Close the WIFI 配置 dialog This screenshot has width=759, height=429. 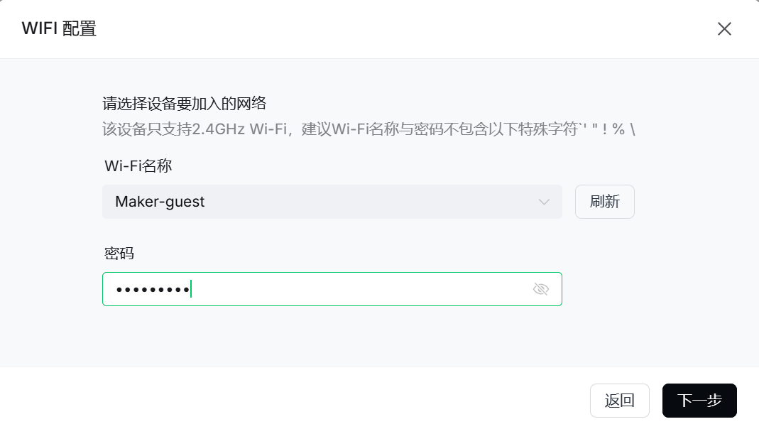tap(724, 29)
